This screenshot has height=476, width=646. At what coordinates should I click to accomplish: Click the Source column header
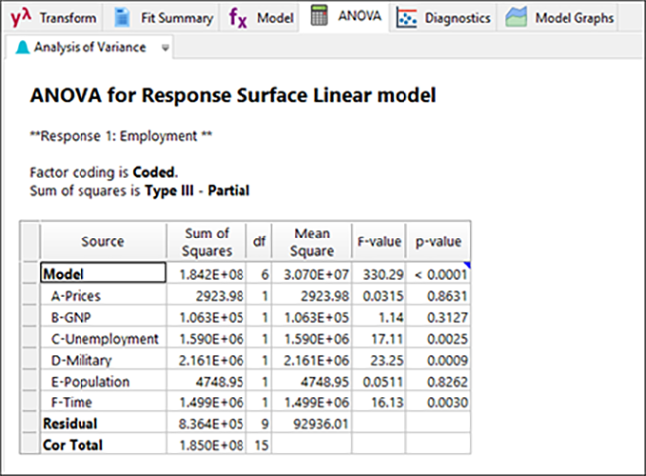(x=102, y=241)
